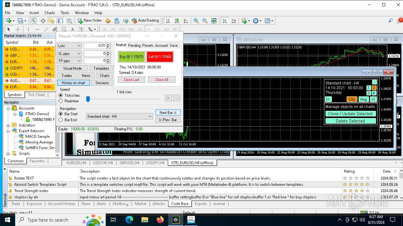Screen dimensions: 403x226
Task: Click the Lots value input field
Action: (95, 46)
